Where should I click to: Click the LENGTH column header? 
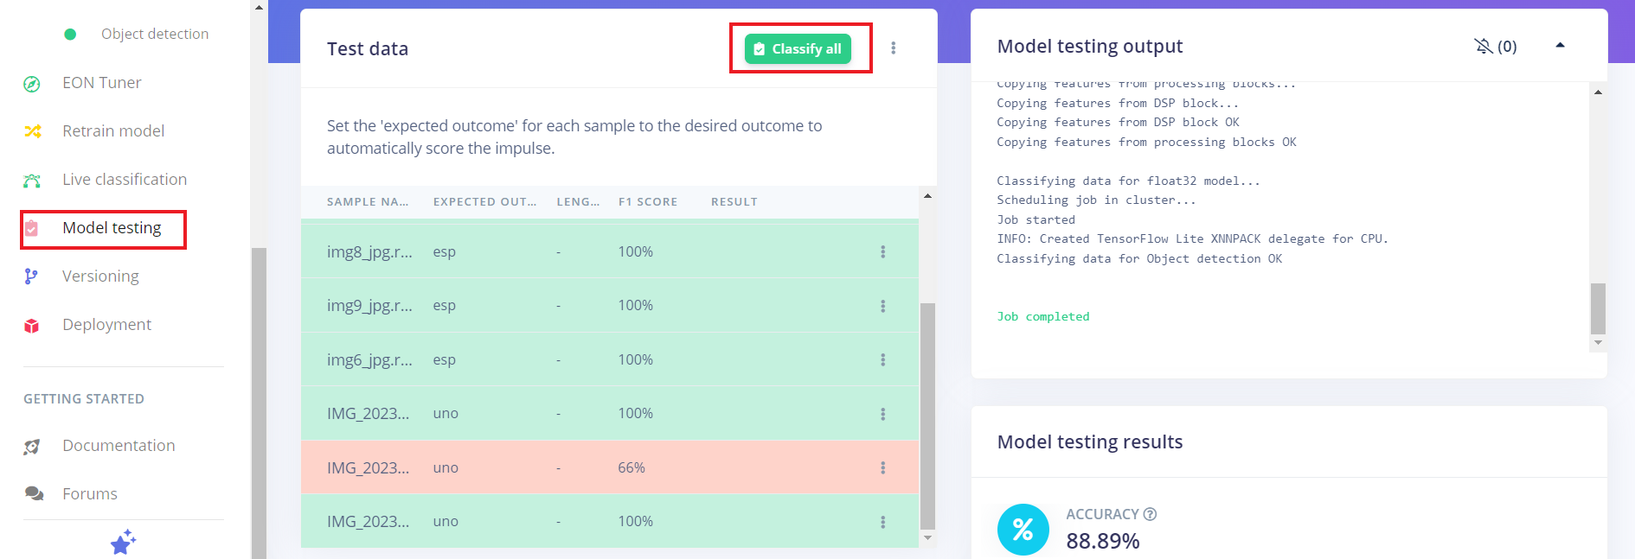pos(578,202)
